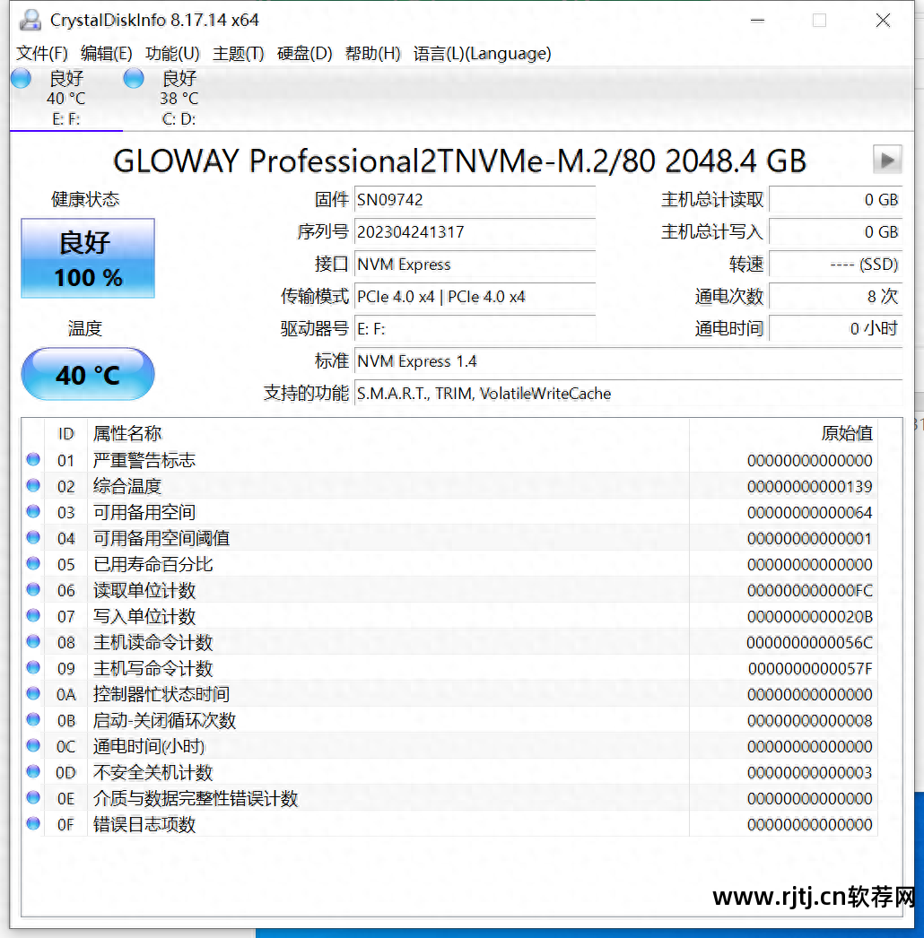Click the status indicator beside 综合温度
This screenshot has height=938, width=924.
[32, 485]
